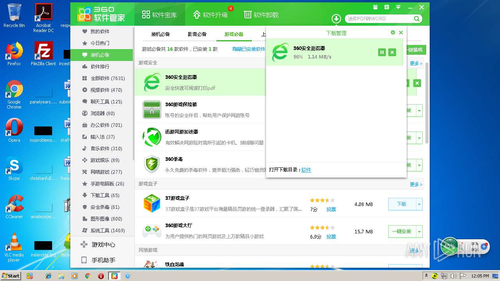Click 一键安装 for 360游戏大厅

[402, 231]
